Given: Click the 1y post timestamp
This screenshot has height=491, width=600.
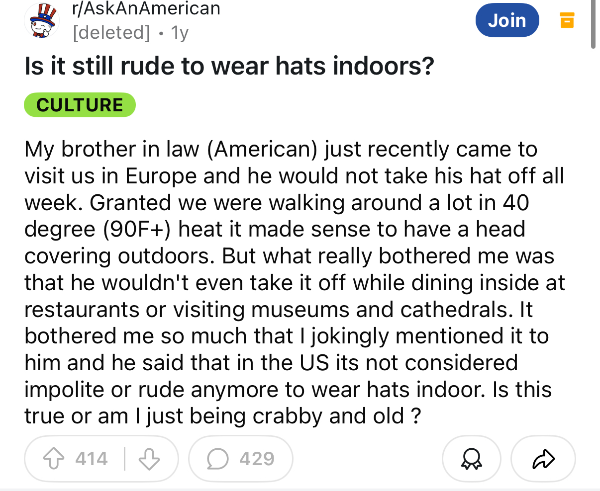Looking at the screenshot, I should (x=180, y=33).
